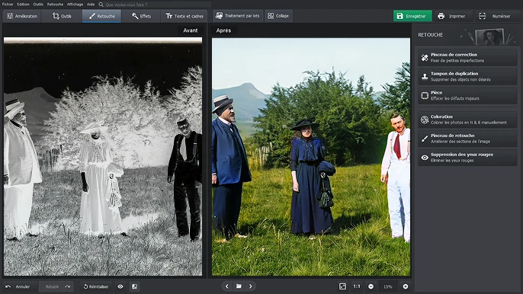Click the Numériser button
523x294 pixels.
coord(496,16)
